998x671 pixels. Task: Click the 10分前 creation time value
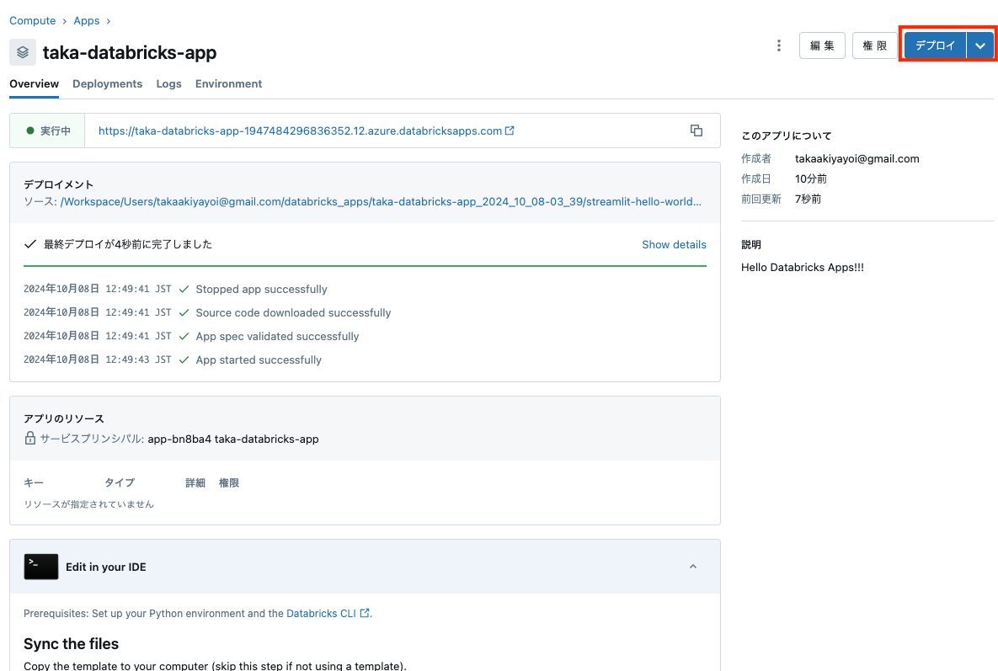pyautogui.click(x=811, y=178)
